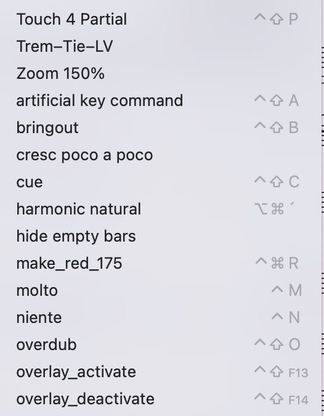Select cresc poco a poco
Viewport: 324px width, 416px height.
(x=160, y=155)
